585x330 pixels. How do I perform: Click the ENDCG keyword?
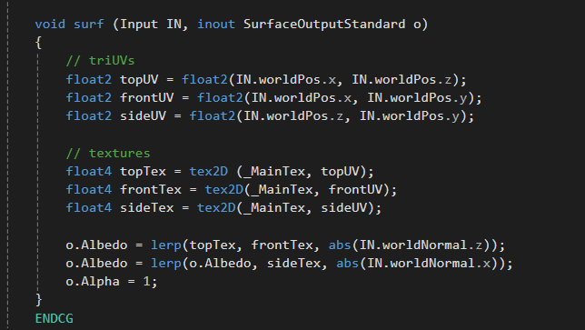[55, 318]
